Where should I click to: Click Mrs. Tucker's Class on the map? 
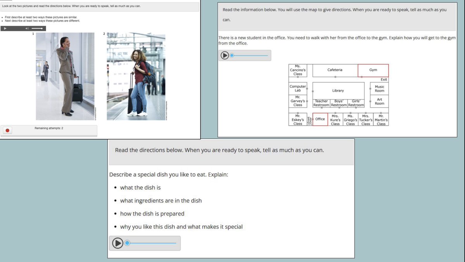(366, 119)
